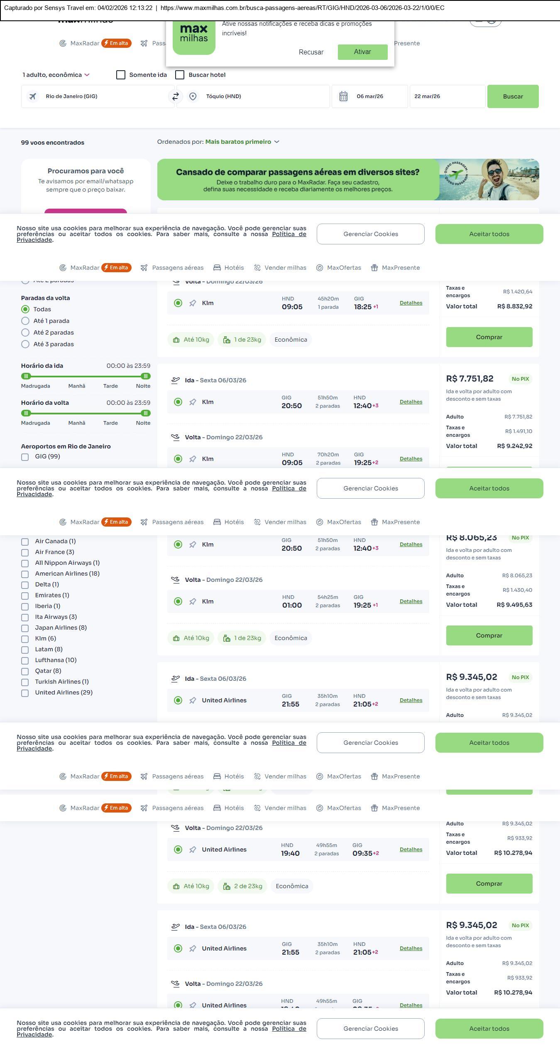
Task: Click the calendar icon in departure date field
Action: [x=343, y=96]
